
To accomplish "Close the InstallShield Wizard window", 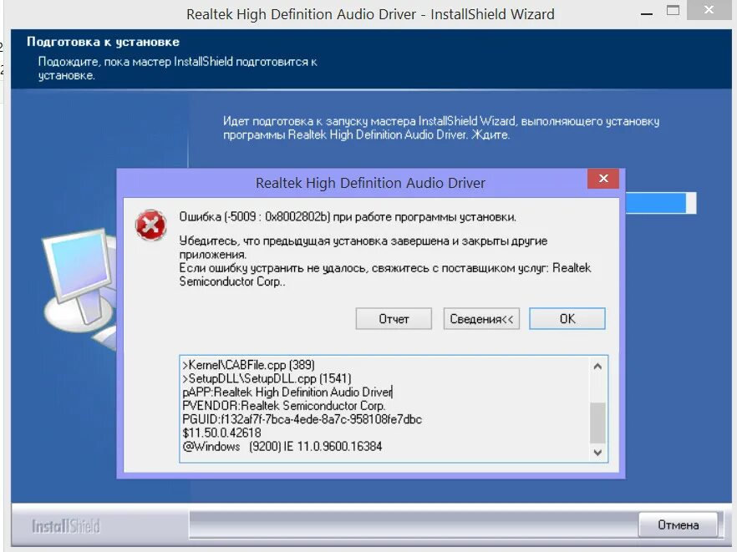I will (x=709, y=9).
